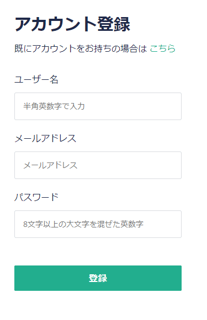The width and height of the screenshot is (207, 320).
Task: Click the パスワード field label
Action: (36, 197)
